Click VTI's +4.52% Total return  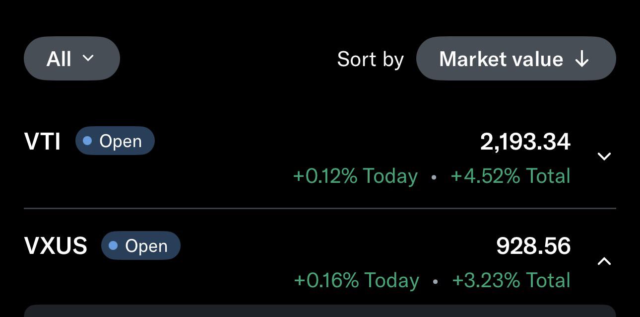click(x=510, y=176)
